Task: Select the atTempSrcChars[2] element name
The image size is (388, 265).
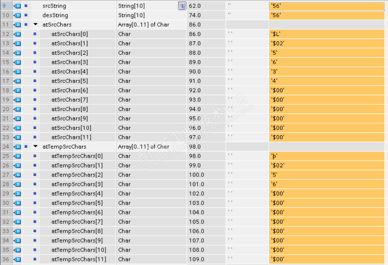Action: point(77,175)
